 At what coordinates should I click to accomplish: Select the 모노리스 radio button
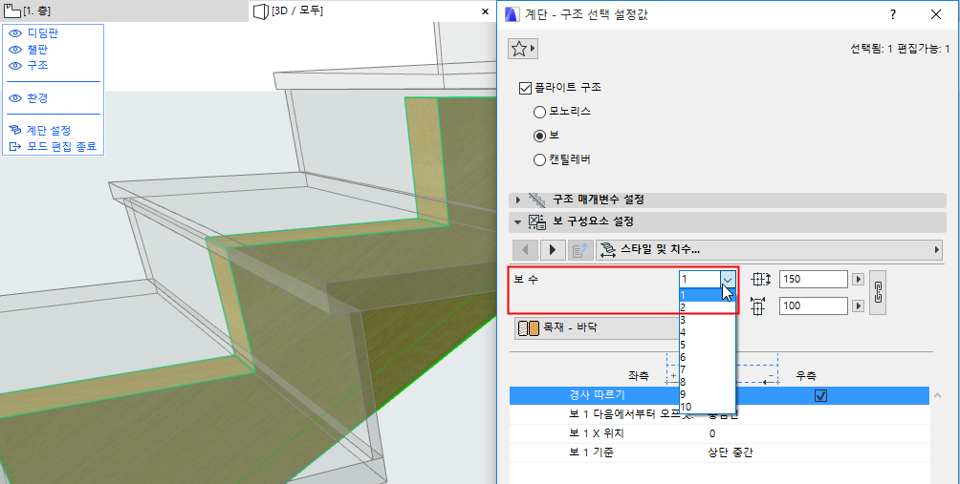[539, 112]
